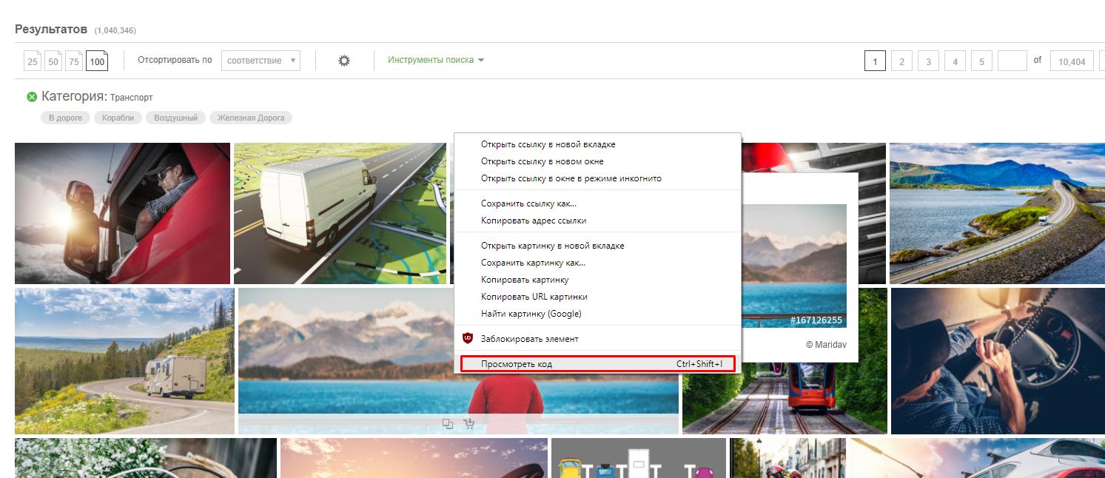Remove the Транспорт category filter (green X)
The image size is (1105, 478).
tap(32, 97)
